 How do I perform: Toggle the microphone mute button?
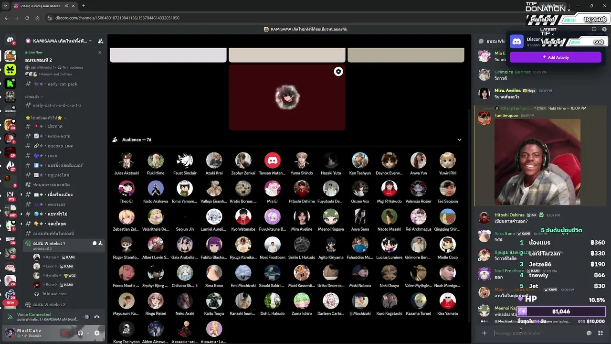[65, 333]
